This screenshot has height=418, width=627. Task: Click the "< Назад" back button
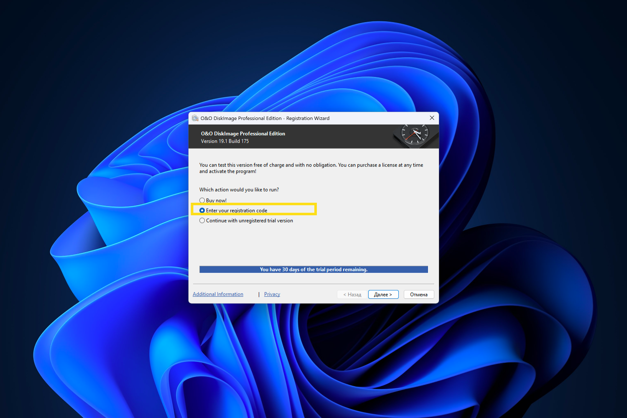tap(352, 295)
